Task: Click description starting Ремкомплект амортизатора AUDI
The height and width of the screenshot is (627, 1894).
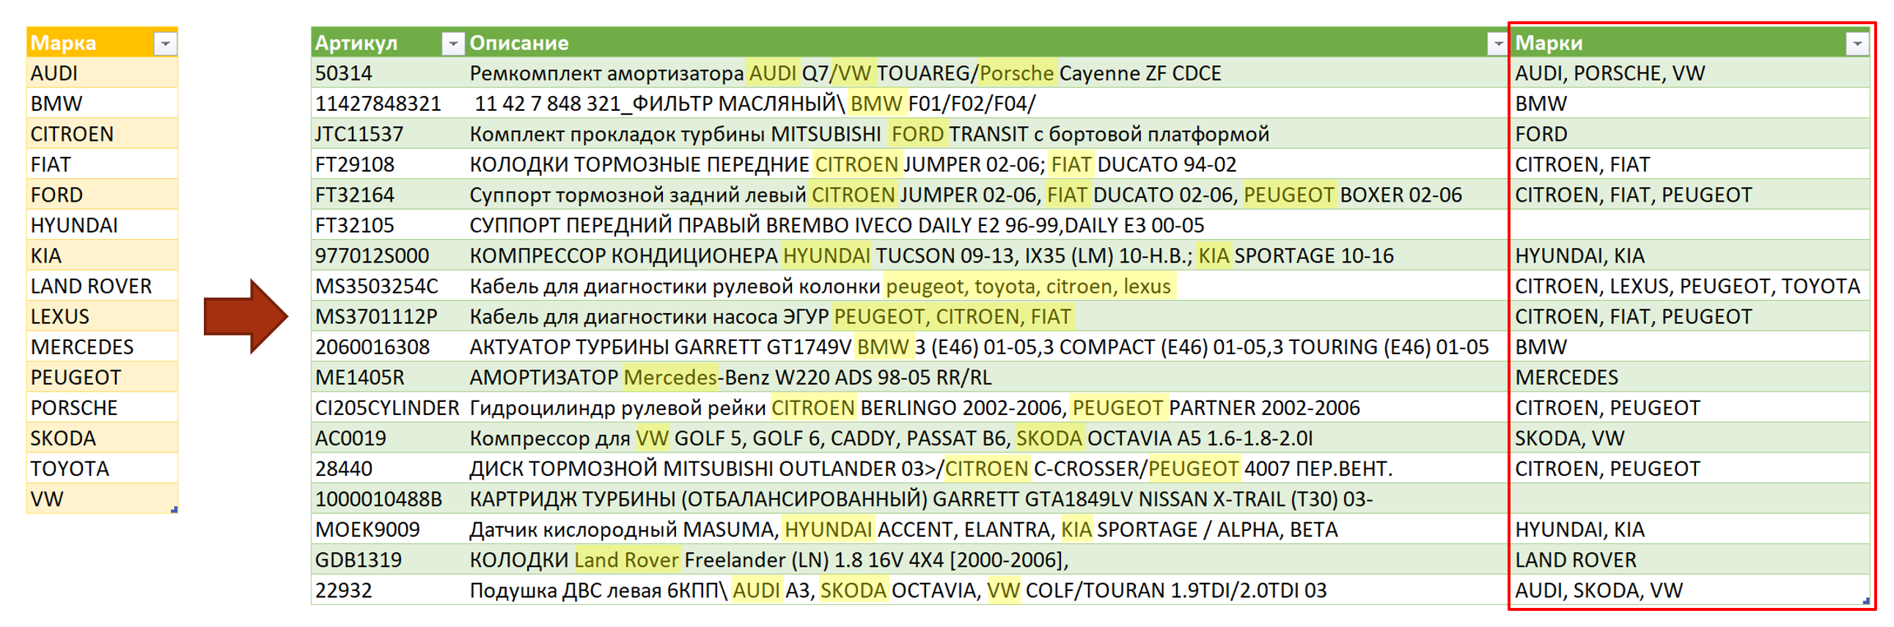Action: coord(988,73)
